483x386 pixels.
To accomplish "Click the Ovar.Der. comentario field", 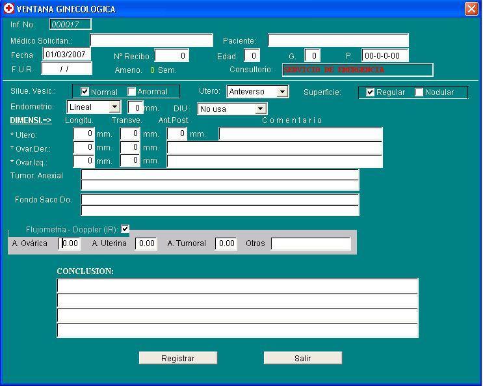I will pyautogui.click(x=275, y=148).
